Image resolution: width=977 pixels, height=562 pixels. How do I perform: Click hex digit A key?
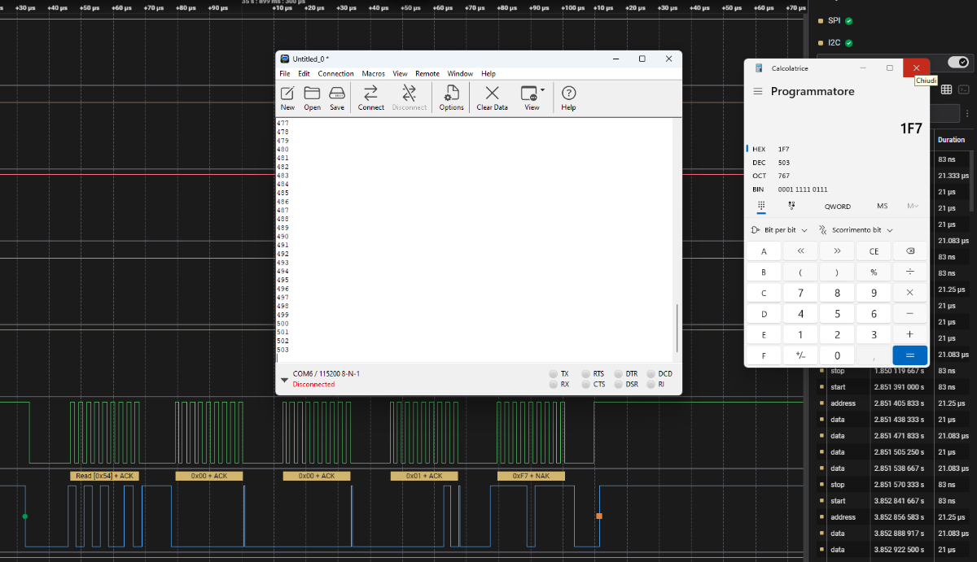pyautogui.click(x=764, y=251)
